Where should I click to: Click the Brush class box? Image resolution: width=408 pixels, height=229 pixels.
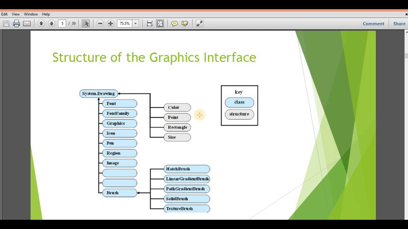tap(120, 193)
